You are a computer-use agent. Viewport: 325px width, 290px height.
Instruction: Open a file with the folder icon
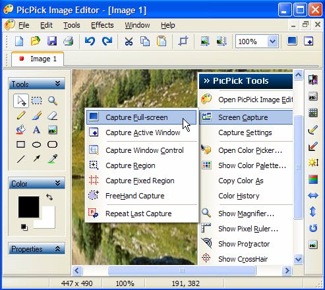[x=36, y=41]
